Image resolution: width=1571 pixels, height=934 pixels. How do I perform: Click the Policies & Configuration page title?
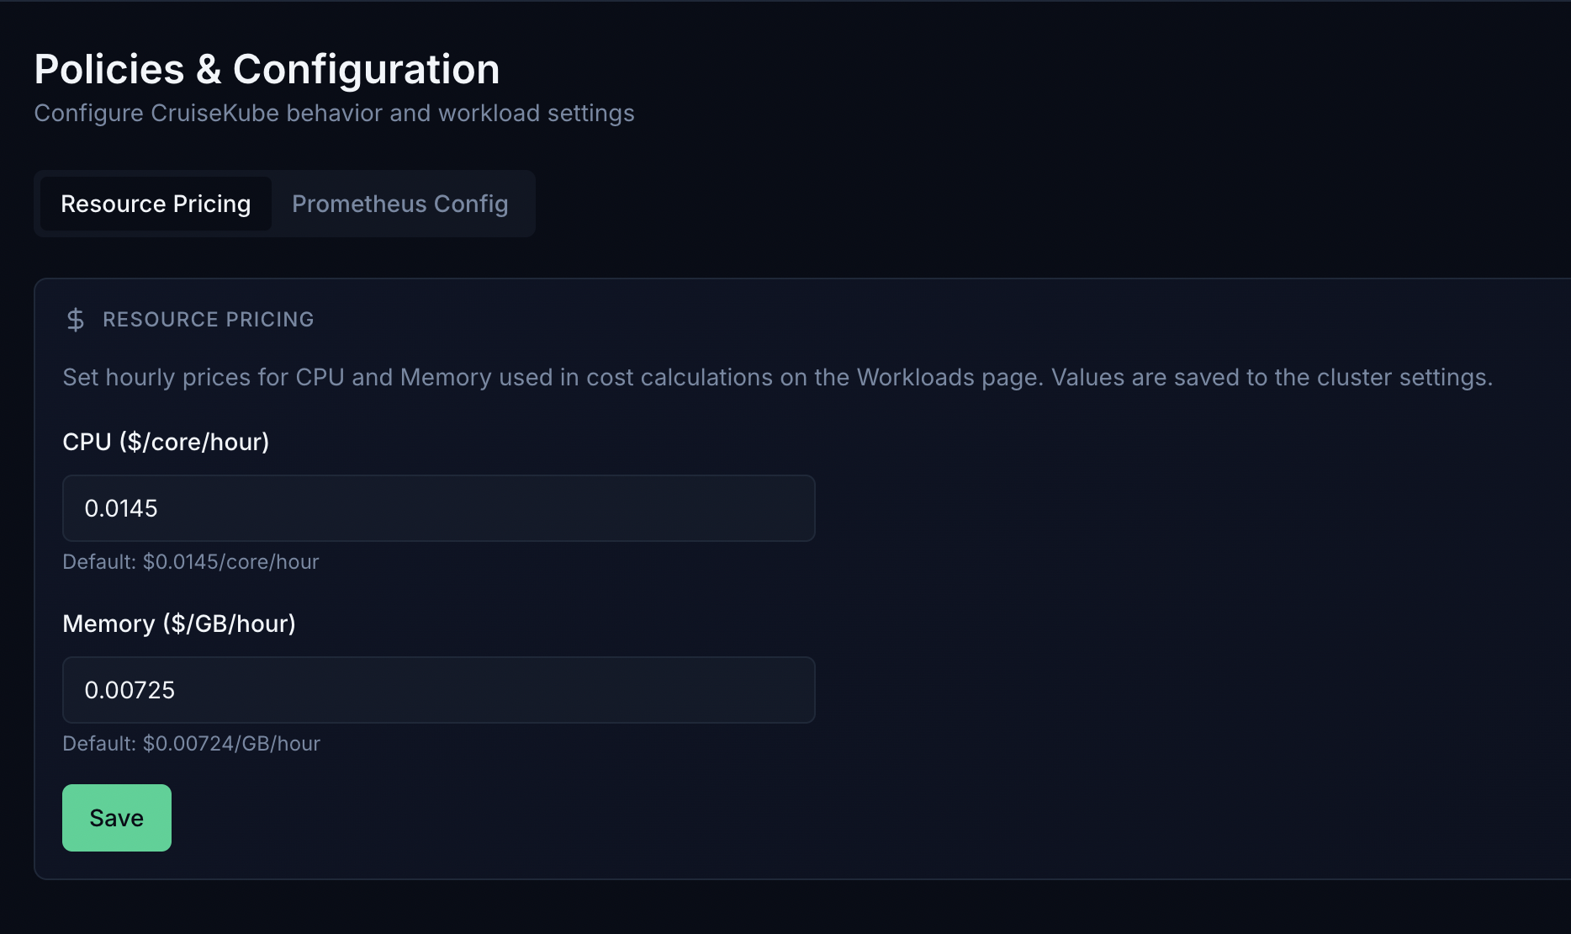click(x=266, y=69)
